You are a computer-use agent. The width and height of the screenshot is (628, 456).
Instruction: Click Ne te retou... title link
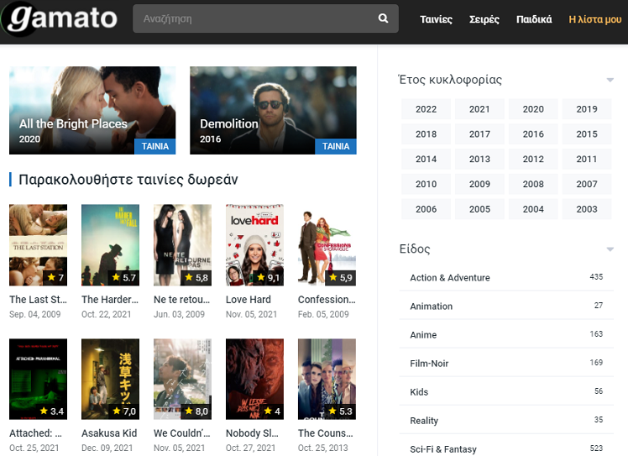coord(182,299)
